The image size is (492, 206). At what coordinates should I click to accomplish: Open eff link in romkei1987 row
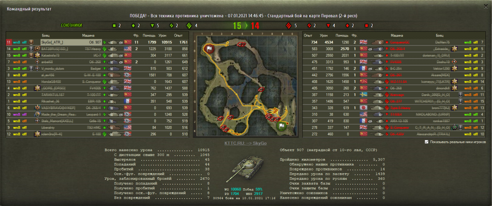point(476,121)
